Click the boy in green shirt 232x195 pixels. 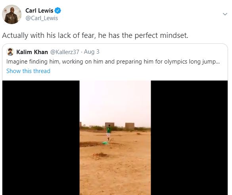click(x=109, y=133)
